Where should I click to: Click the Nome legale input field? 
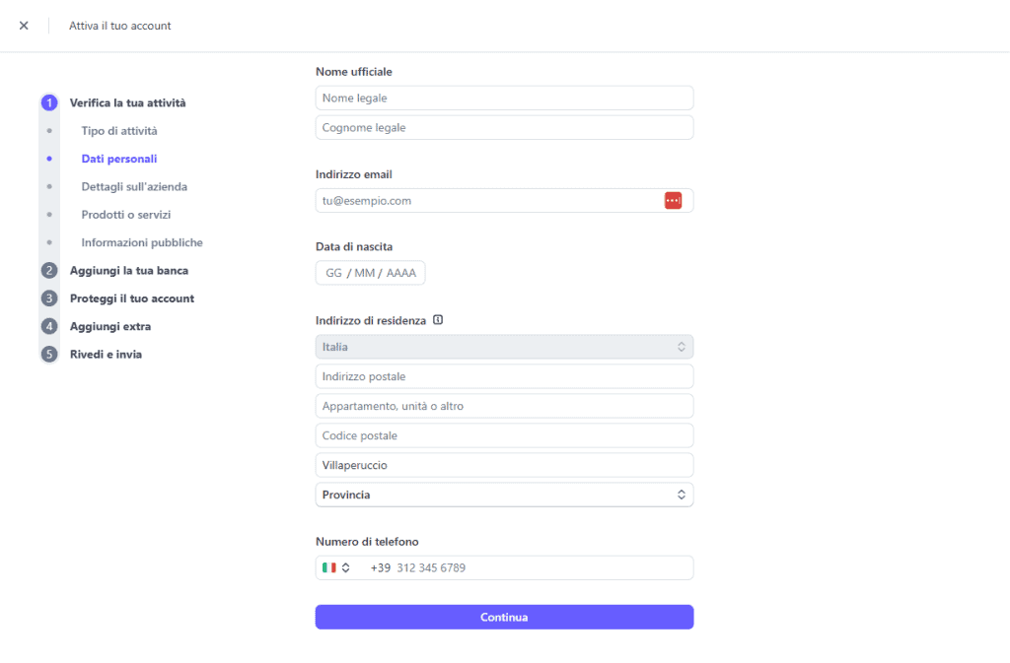pyautogui.click(x=504, y=98)
